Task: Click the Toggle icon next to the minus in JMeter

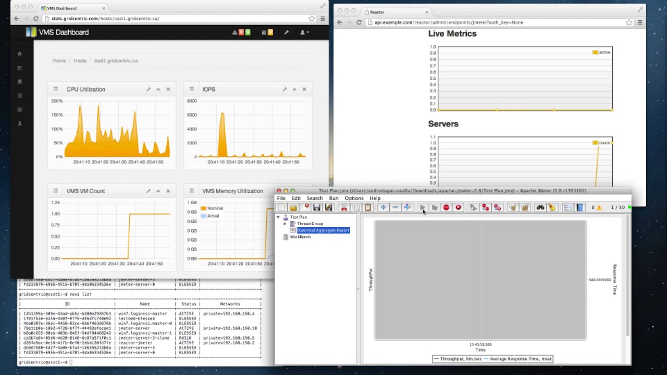Action: (x=407, y=207)
